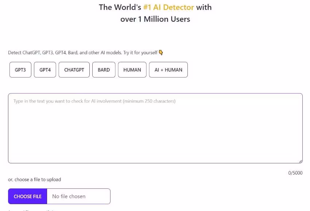
Task: Choose the BARD sample button
Action: tap(104, 70)
